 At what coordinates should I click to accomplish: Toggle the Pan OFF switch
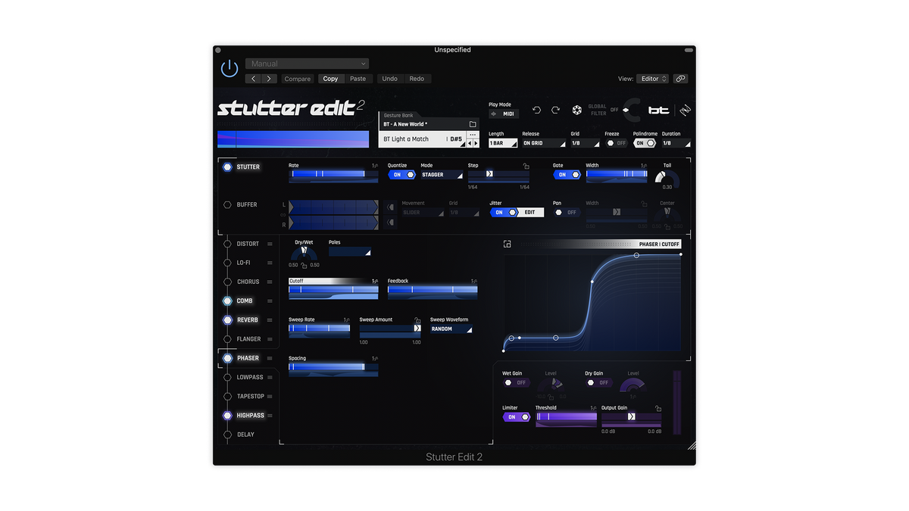click(x=566, y=213)
